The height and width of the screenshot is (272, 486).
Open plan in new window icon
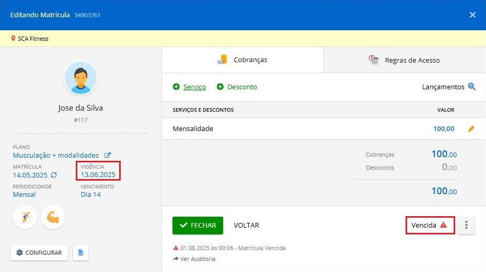tap(107, 155)
